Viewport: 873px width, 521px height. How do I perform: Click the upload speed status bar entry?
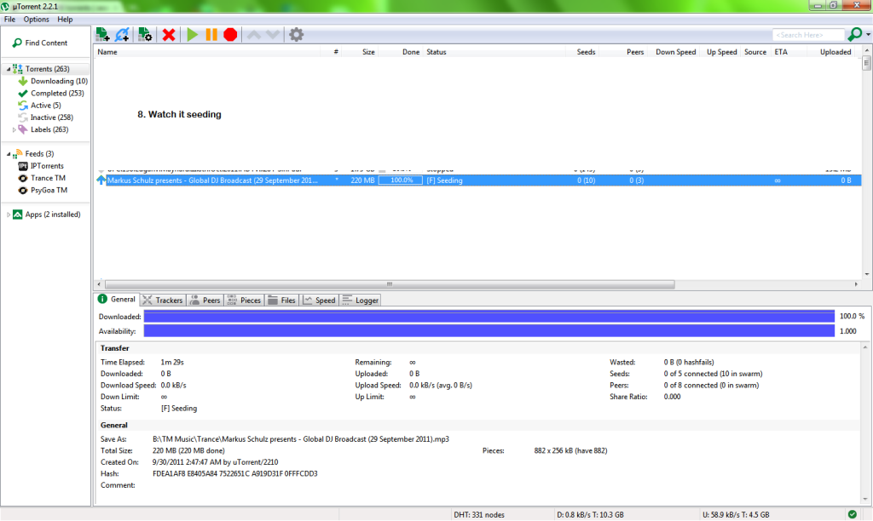(x=736, y=515)
